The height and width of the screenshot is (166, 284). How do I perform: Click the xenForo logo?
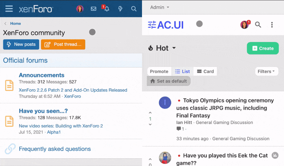(x=36, y=9)
